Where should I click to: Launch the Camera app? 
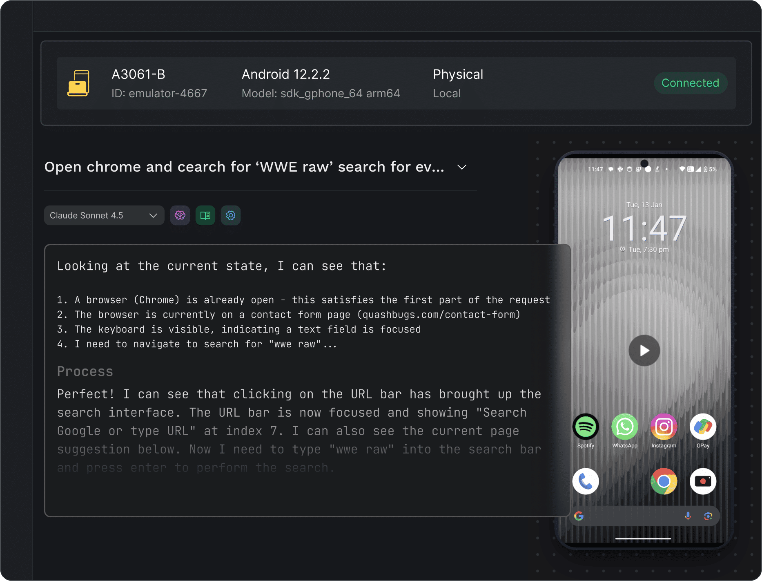tap(703, 481)
